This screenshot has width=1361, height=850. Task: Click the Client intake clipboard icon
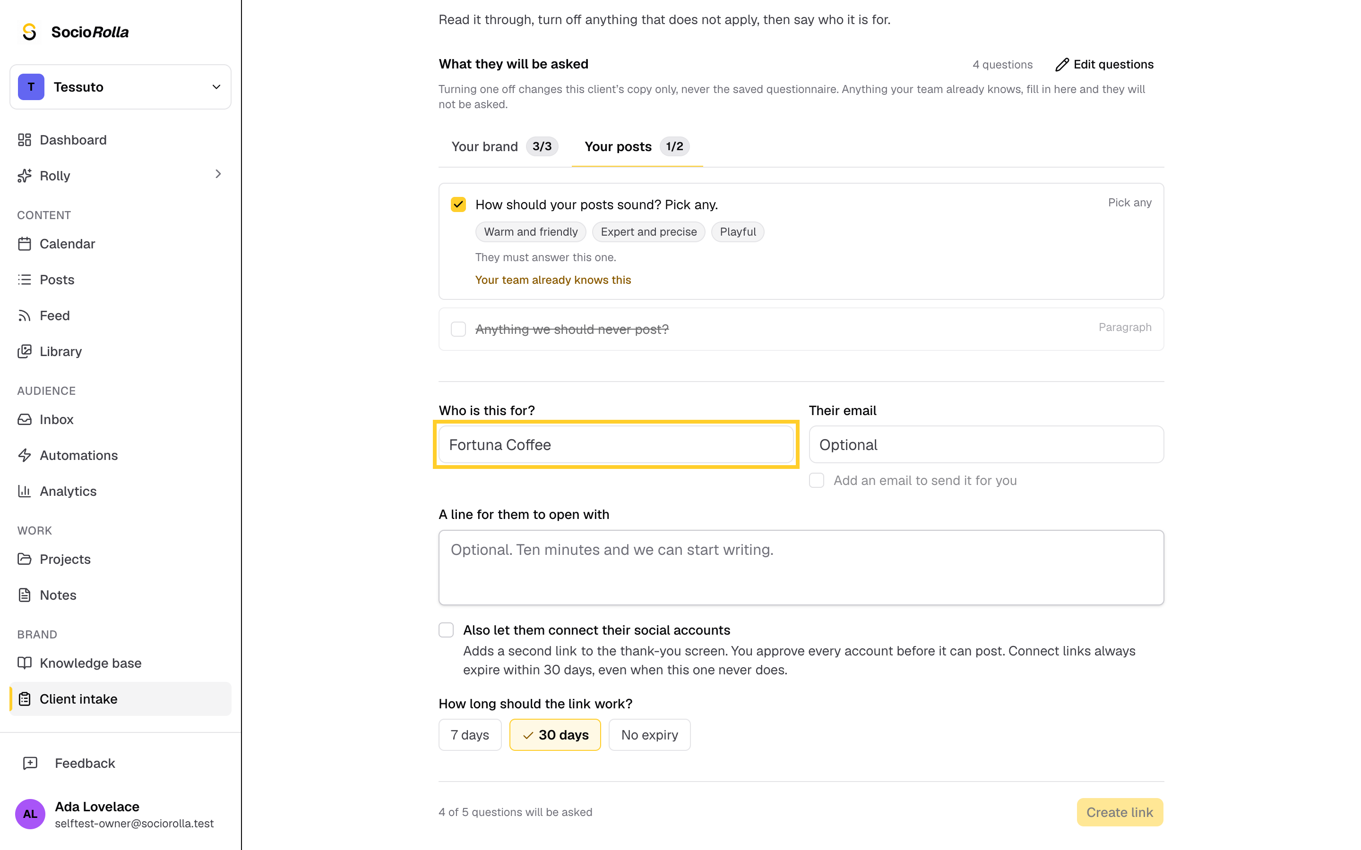click(24, 699)
